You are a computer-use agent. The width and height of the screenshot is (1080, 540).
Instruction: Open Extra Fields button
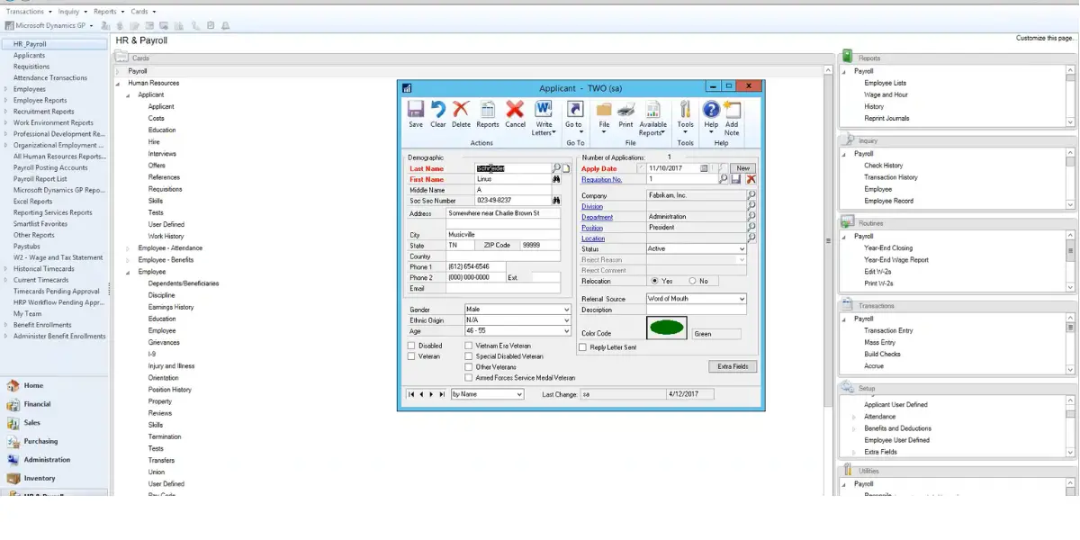pyautogui.click(x=733, y=366)
